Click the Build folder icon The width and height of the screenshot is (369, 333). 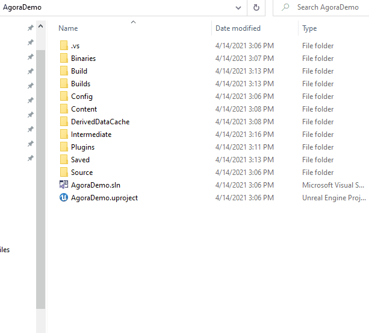pyautogui.click(x=64, y=71)
